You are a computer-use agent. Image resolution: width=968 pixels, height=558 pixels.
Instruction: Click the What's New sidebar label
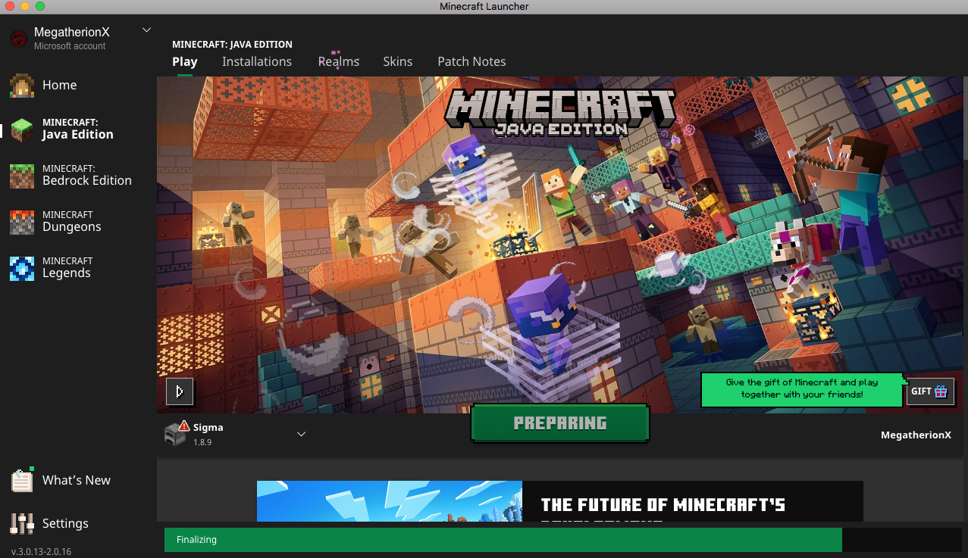pyautogui.click(x=77, y=480)
